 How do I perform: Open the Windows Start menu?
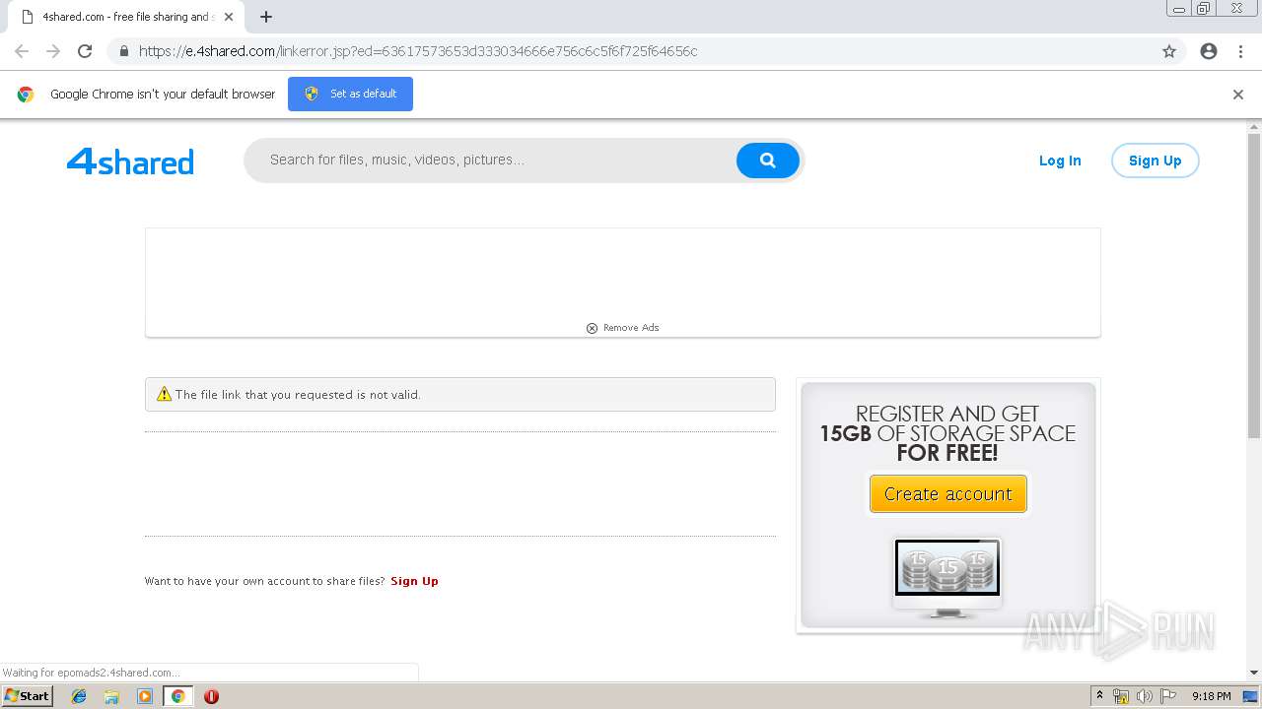(x=27, y=696)
